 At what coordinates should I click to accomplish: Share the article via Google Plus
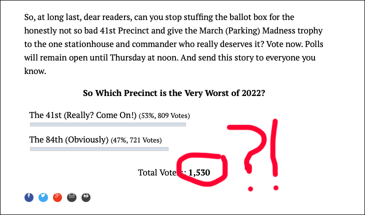(x=57, y=197)
